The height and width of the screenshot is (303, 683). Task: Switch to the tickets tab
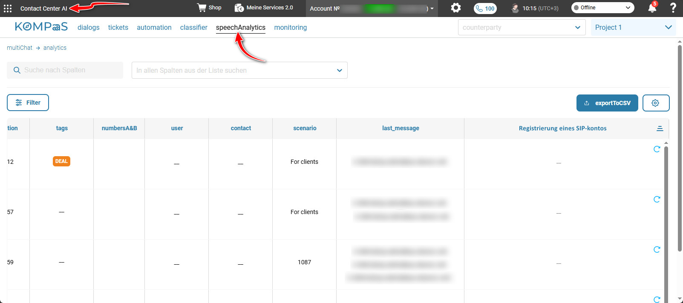point(118,27)
